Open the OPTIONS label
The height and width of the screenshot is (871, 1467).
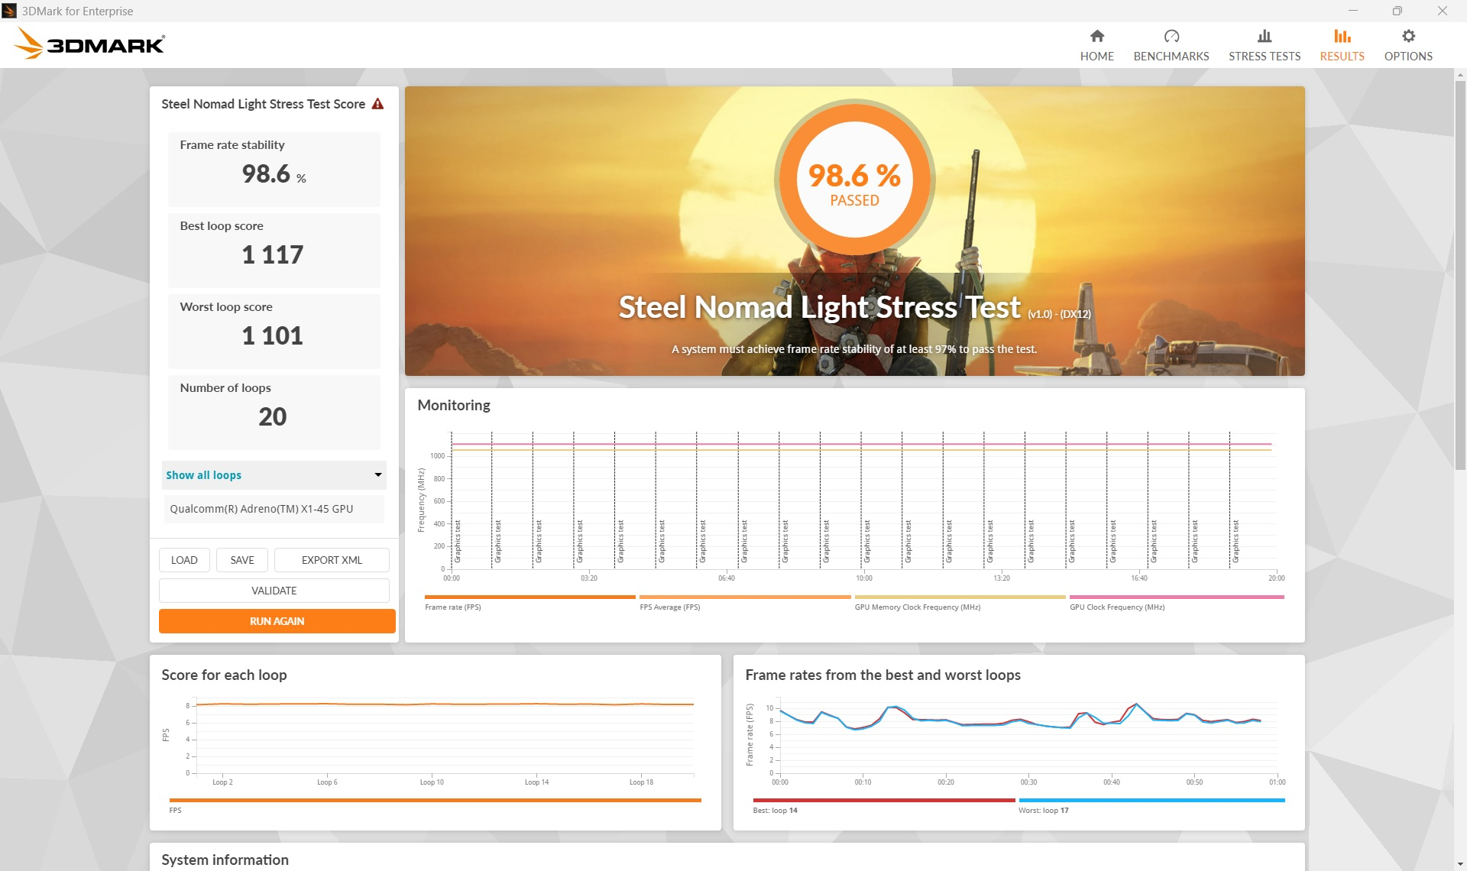coord(1408,56)
